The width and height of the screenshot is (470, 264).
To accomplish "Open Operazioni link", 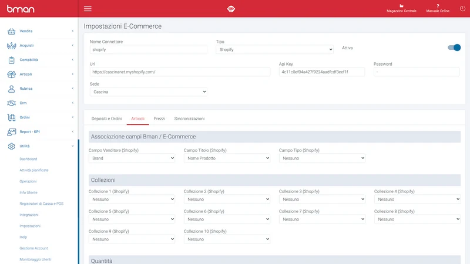I will pyautogui.click(x=28, y=181).
